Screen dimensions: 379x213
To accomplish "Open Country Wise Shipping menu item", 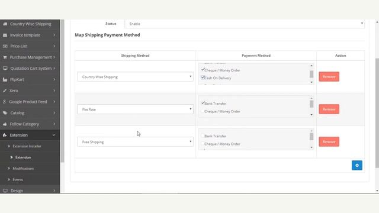I will tap(30, 24).
